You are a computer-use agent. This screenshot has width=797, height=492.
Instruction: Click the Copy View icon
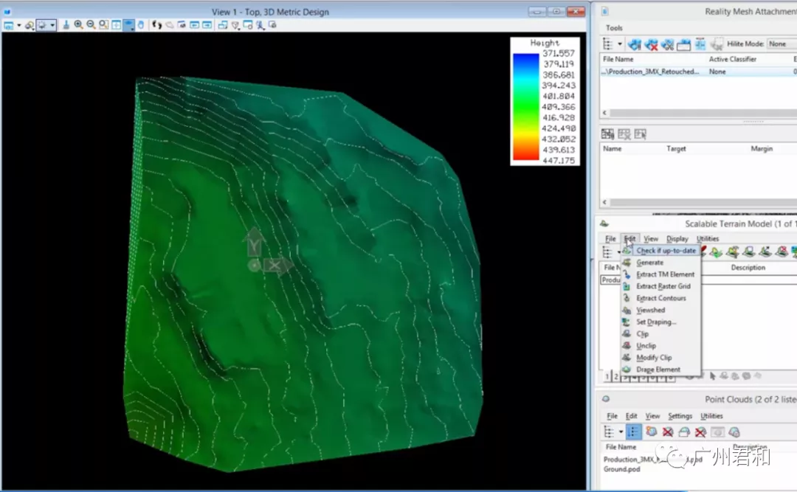click(223, 25)
